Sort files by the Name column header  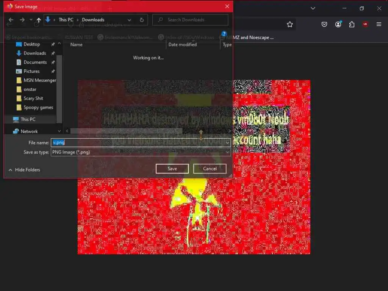click(76, 45)
